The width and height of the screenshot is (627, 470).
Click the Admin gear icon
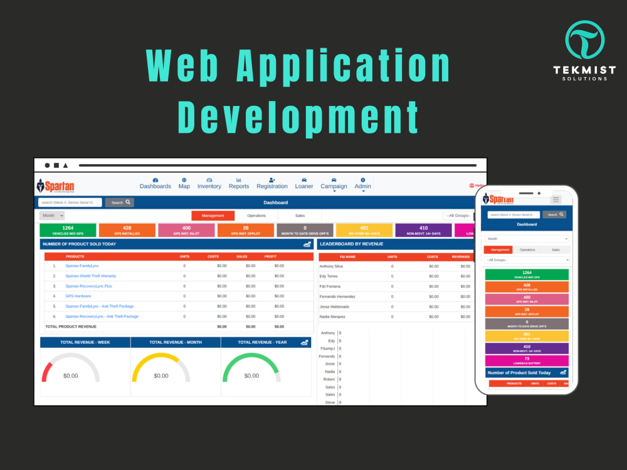coord(362,180)
